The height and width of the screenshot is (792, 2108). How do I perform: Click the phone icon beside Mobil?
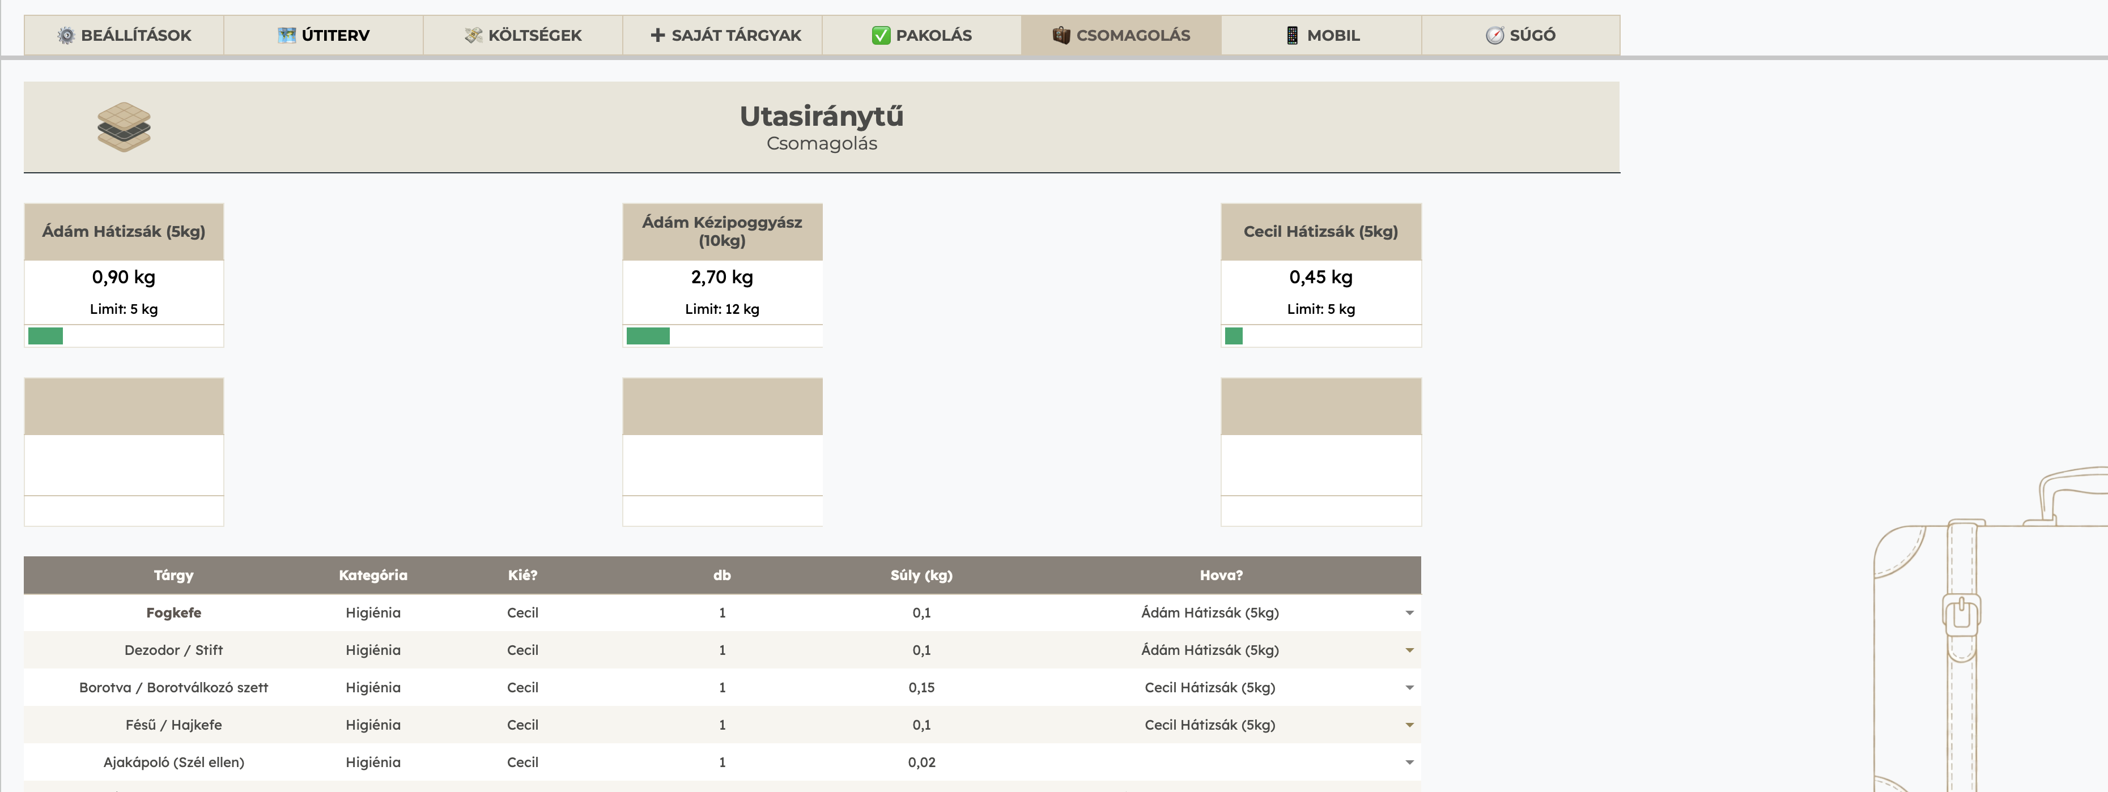pyautogui.click(x=1292, y=35)
